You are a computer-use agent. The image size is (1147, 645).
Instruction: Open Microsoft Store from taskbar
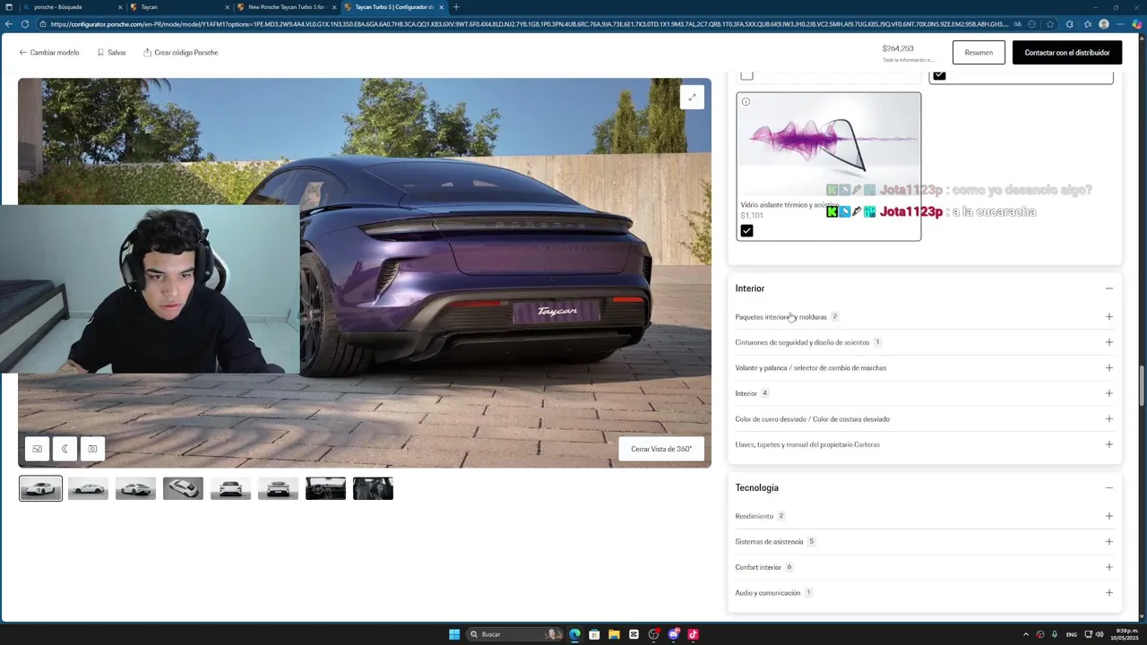point(594,634)
